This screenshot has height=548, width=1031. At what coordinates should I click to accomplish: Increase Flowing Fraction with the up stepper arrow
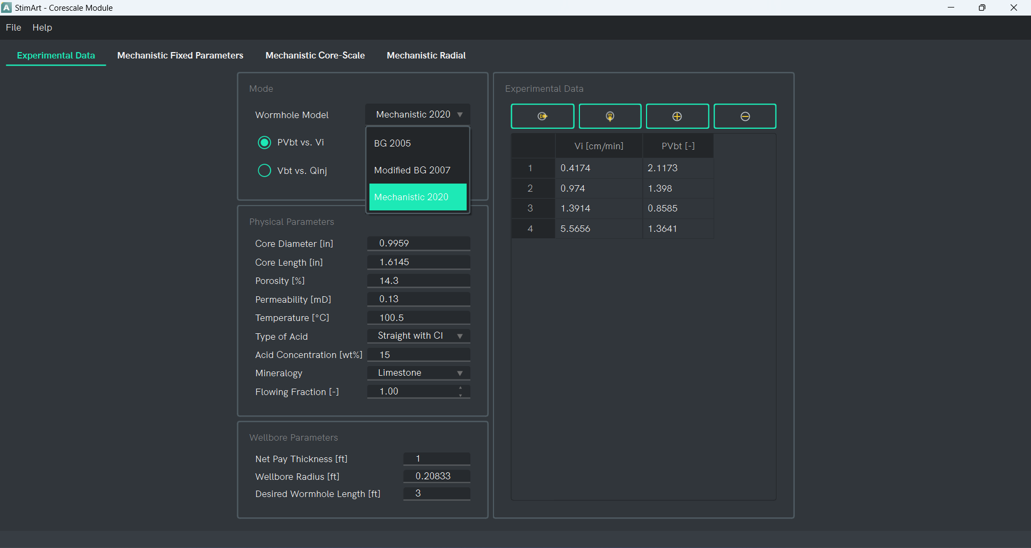(x=460, y=388)
